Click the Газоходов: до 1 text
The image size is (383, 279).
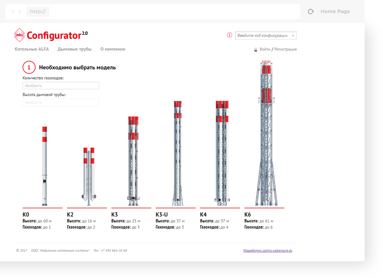pyautogui.click(x=37, y=227)
